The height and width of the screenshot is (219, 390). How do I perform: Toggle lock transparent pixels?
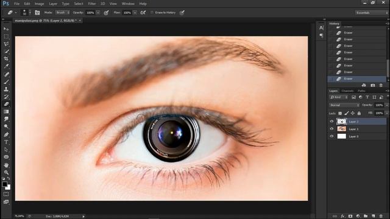pyautogui.click(x=340, y=113)
